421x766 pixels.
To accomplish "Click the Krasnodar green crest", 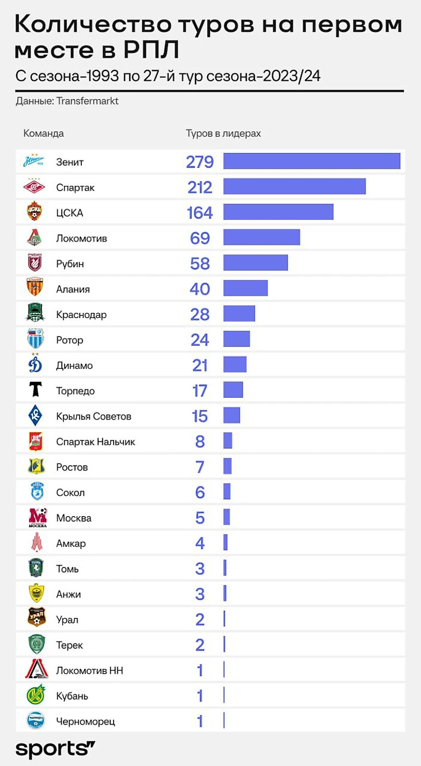I will coord(35,313).
